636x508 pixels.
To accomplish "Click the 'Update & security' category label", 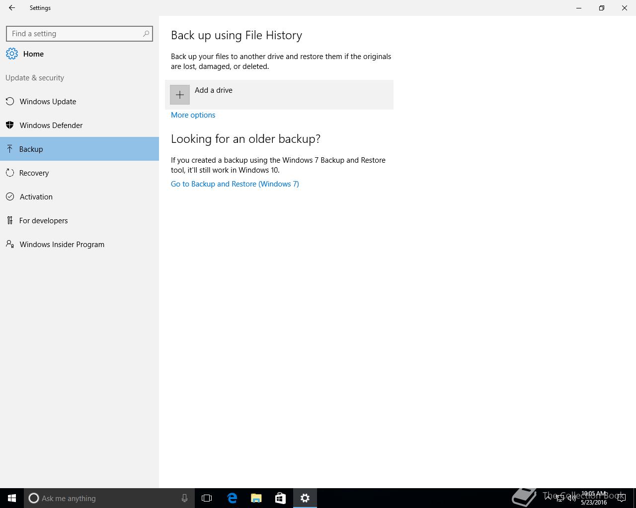I will 35,78.
